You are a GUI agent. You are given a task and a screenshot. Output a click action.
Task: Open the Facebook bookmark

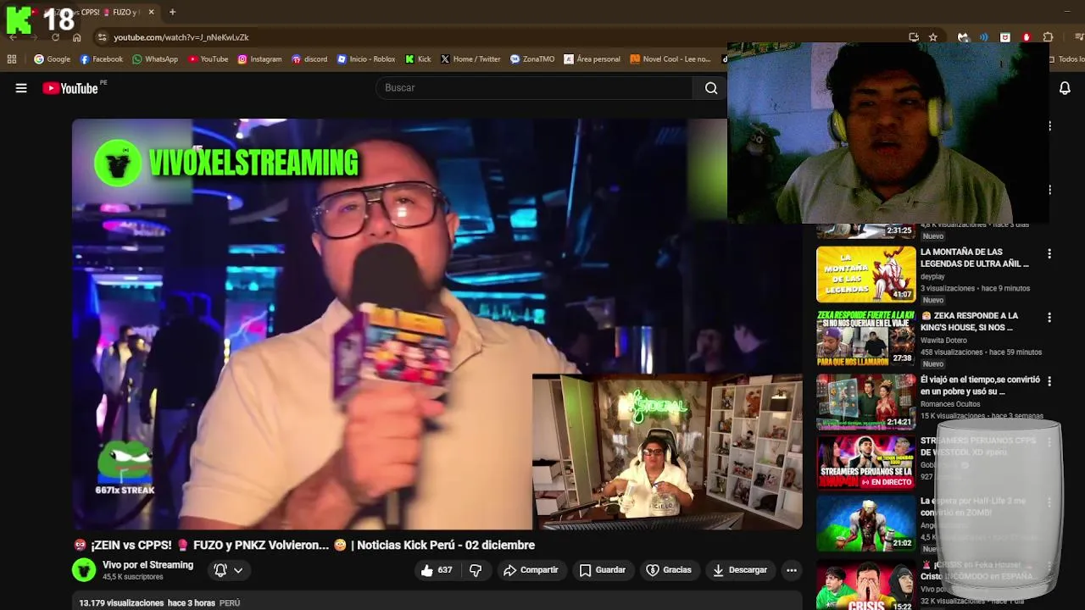pos(101,59)
